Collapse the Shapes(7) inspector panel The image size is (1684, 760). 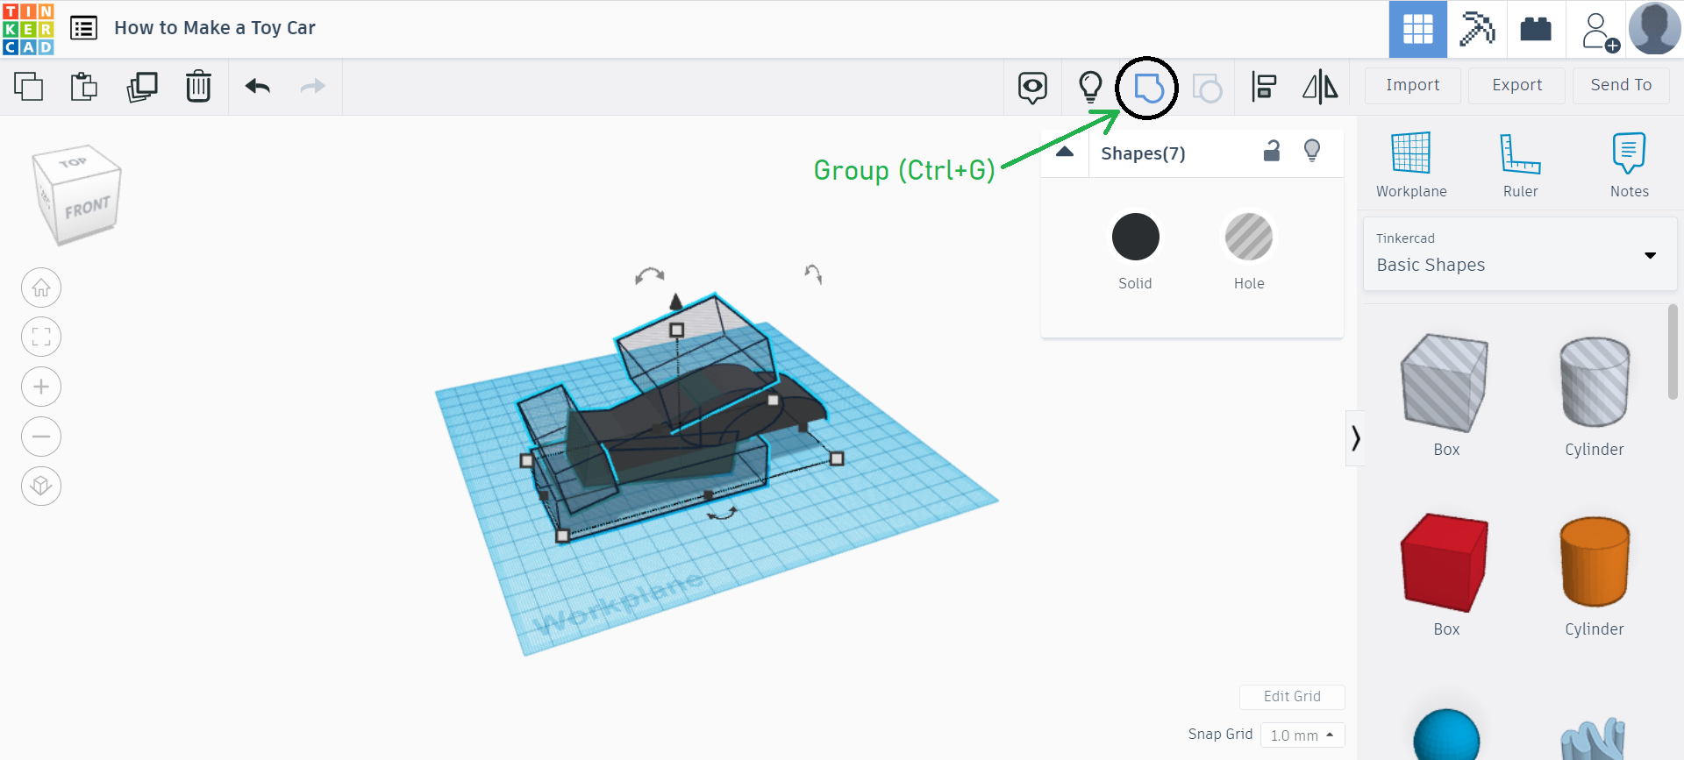1065,153
